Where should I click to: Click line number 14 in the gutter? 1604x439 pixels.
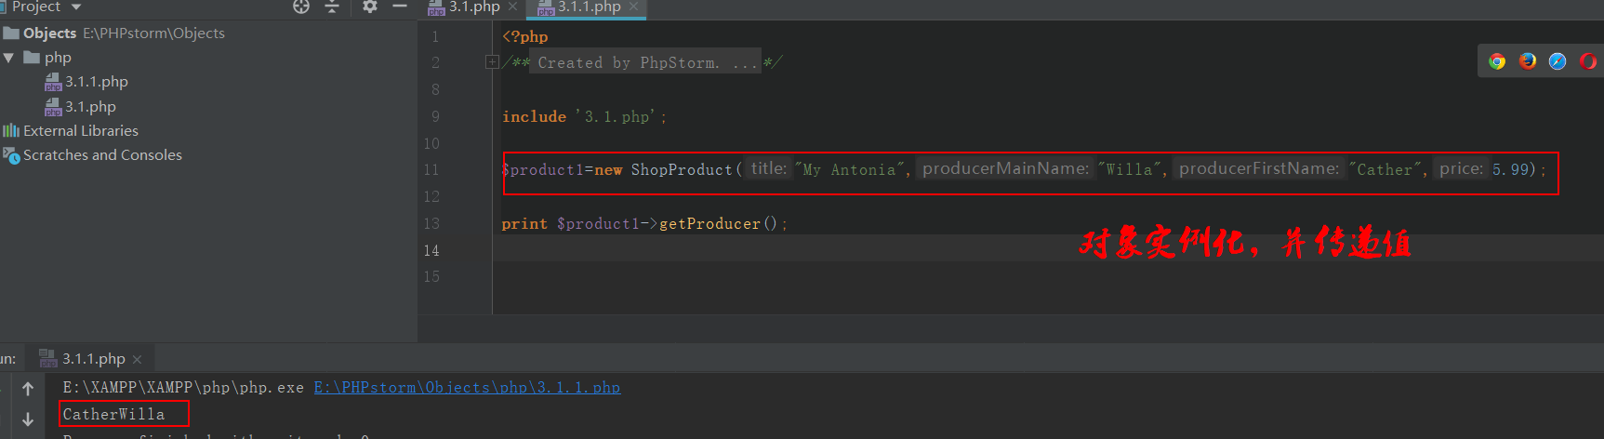[x=431, y=251]
